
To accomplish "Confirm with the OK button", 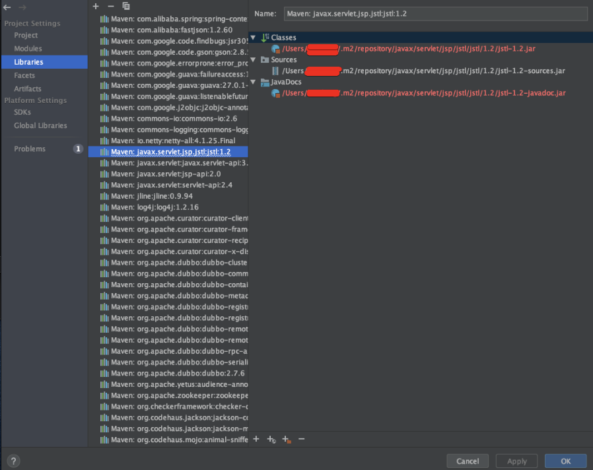I will tap(566, 461).
